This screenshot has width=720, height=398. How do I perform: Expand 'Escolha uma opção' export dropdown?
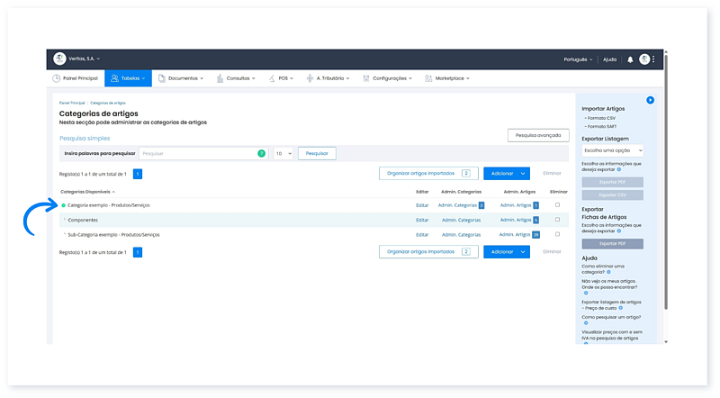(613, 150)
